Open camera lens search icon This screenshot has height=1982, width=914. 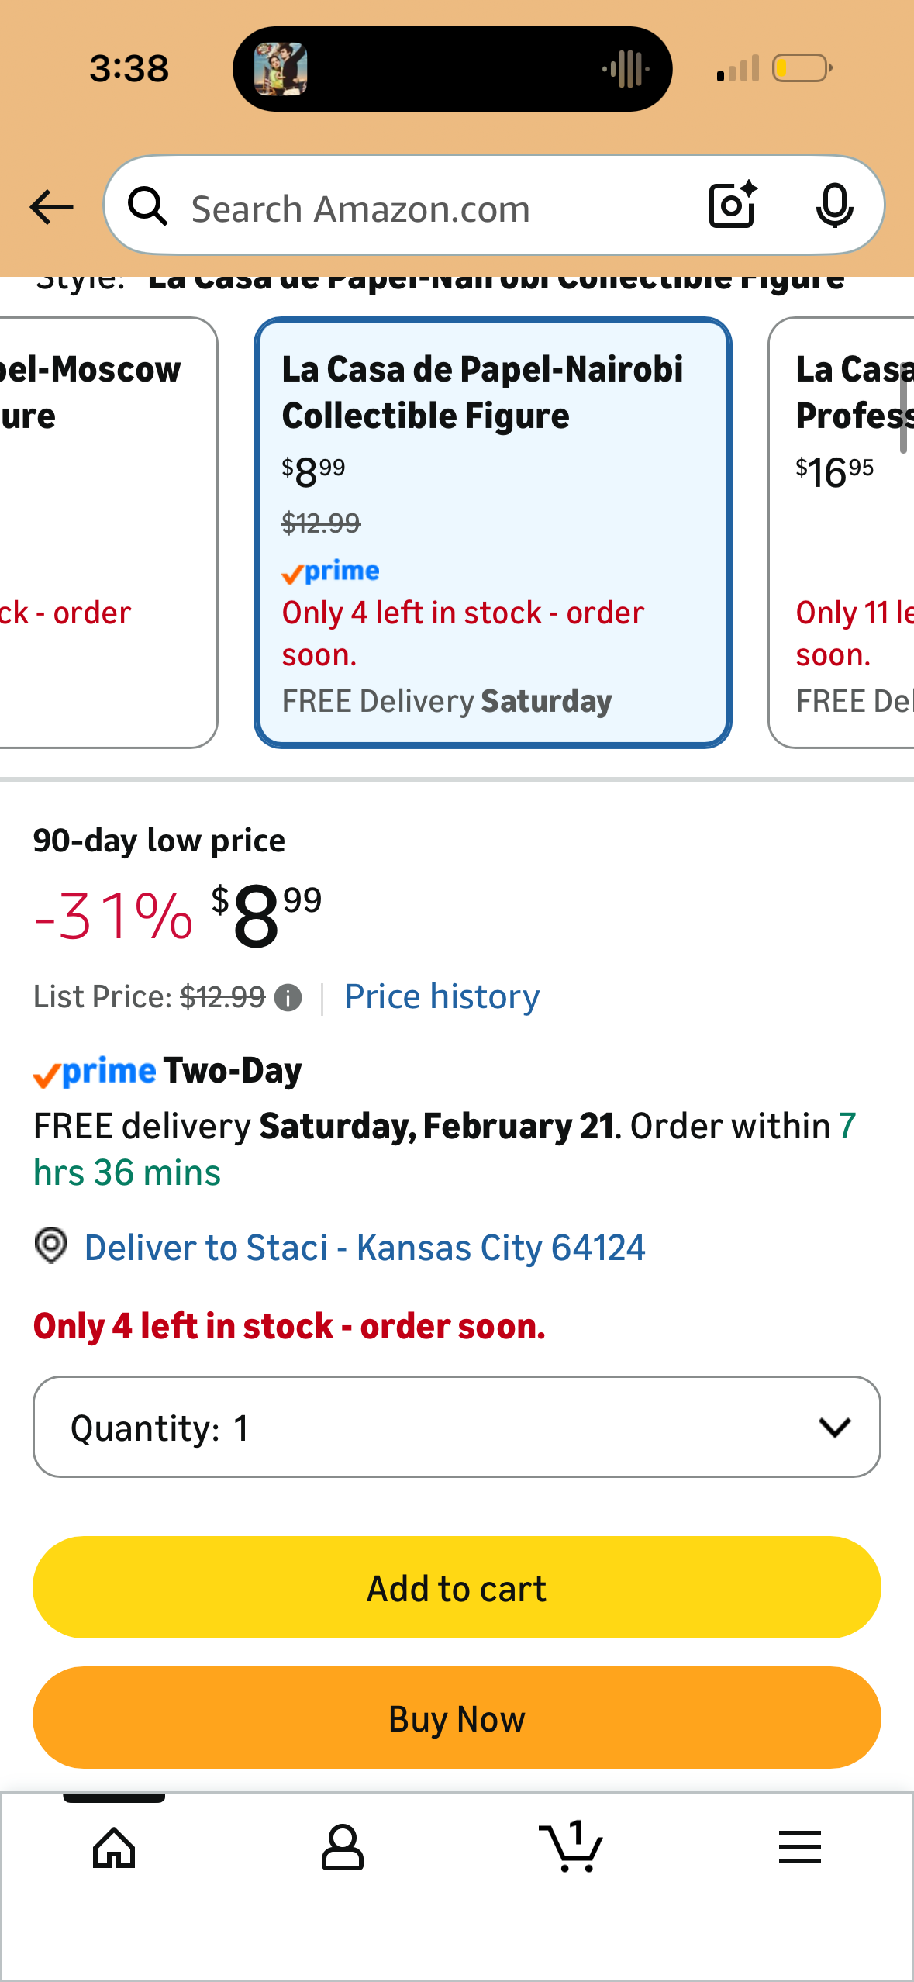[733, 205]
